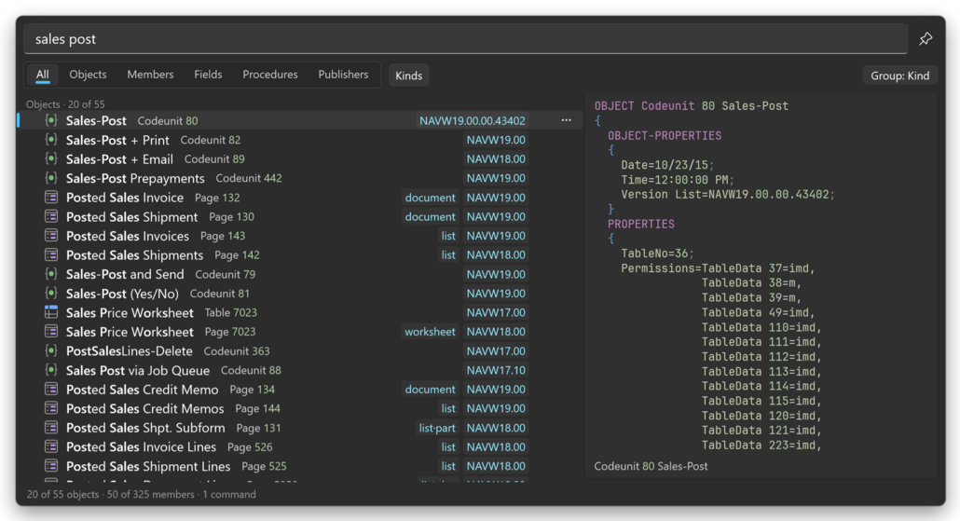Click the table icon for Sales Price Worksheet Table 7023
Viewport: 960px width, 521px height.
point(51,311)
